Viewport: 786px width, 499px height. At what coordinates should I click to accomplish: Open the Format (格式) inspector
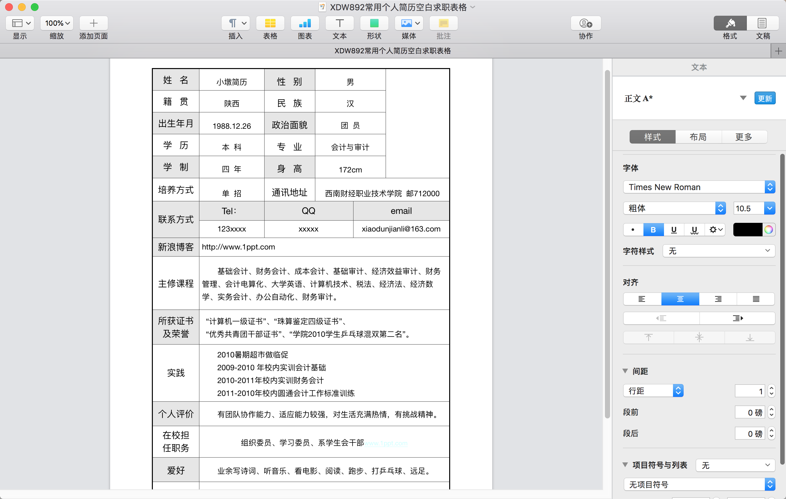point(730,23)
